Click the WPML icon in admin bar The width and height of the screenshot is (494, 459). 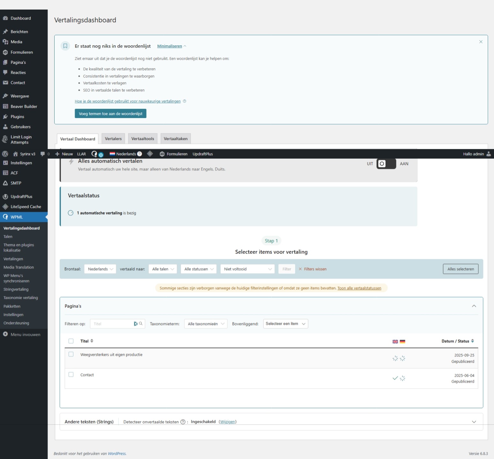[94, 154]
